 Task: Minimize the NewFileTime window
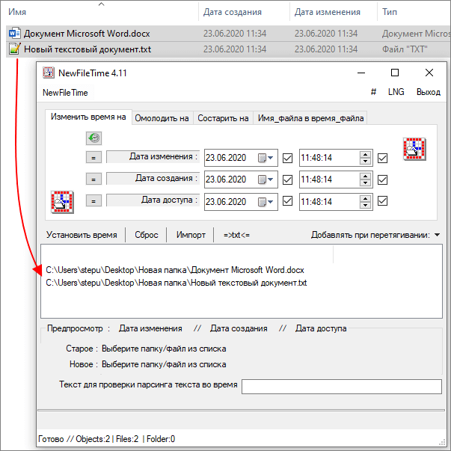[x=361, y=73]
